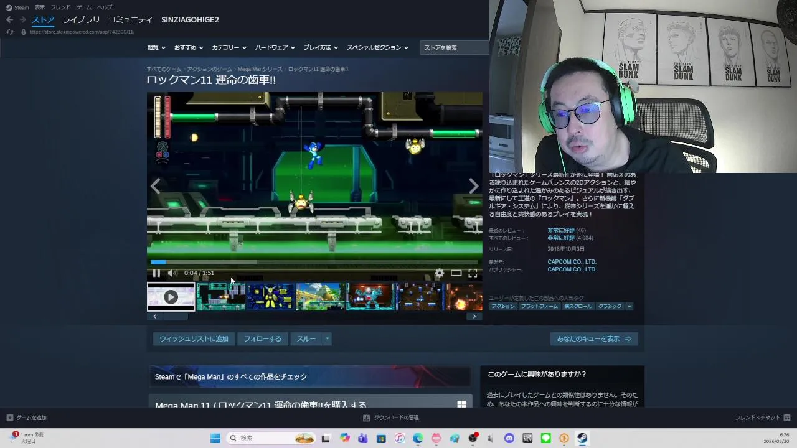Viewport: 797px width, 448px height.
Task: Select the 横スクロール tag
Action: tap(578, 306)
